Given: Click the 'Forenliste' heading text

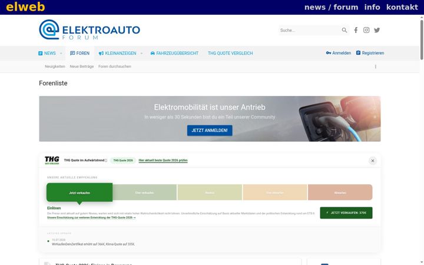Looking at the screenshot, I should (x=53, y=83).
